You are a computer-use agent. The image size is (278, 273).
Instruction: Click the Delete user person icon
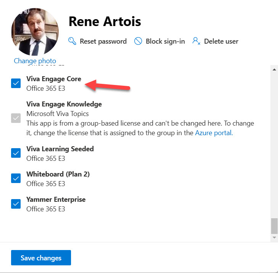click(196, 41)
